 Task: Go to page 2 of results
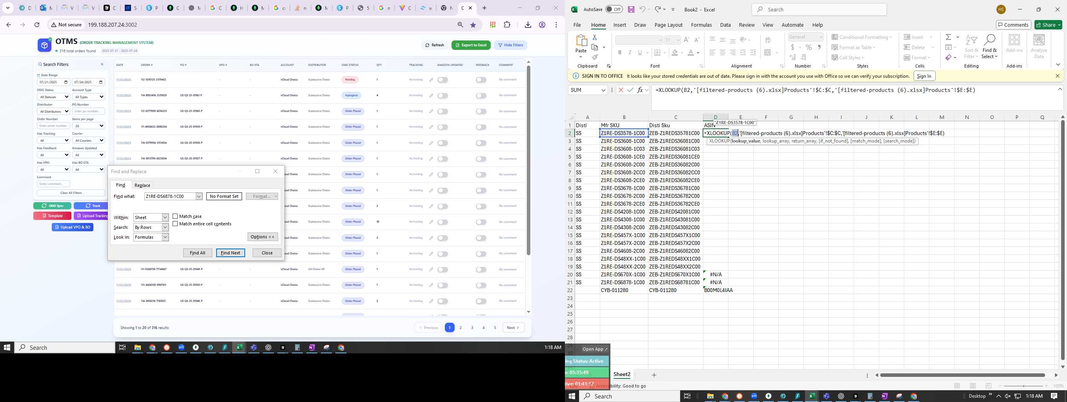pos(461,327)
